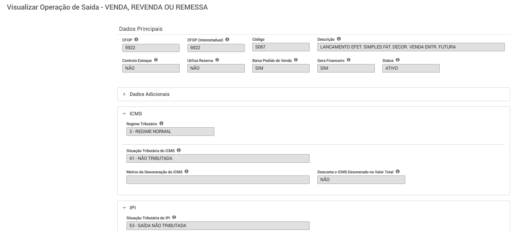Click the Código field showing S067
The height and width of the screenshot is (231, 525).
coord(281,48)
